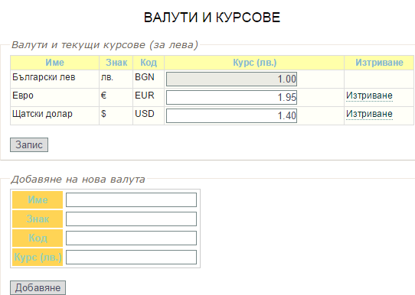415x295 pixels.
Task: Click the Добавяне на нова валута legend
Action: click(x=78, y=180)
